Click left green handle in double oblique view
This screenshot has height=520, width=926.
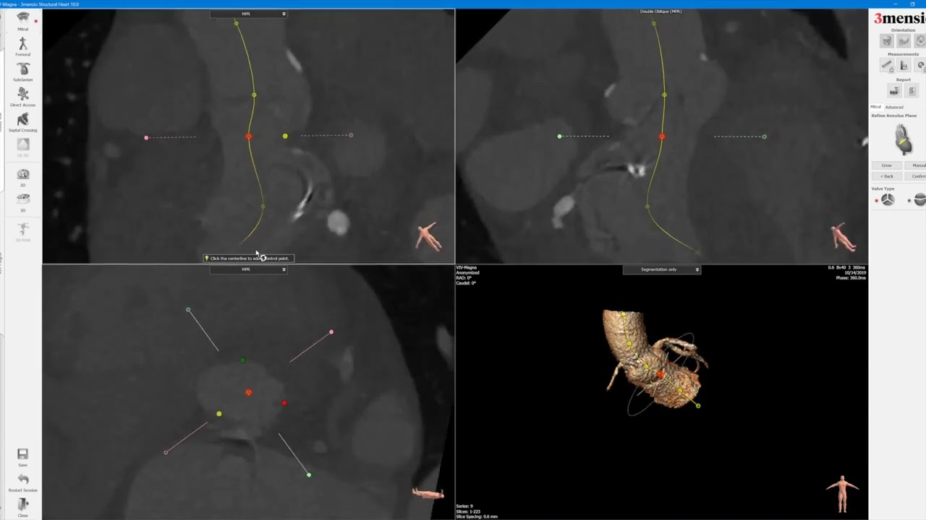click(559, 136)
